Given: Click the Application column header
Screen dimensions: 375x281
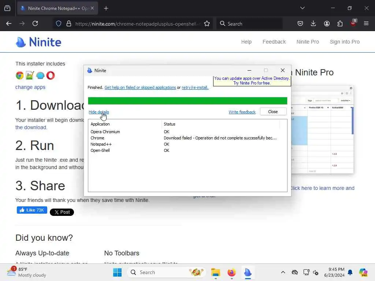Looking at the screenshot, I should pyautogui.click(x=125, y=124).
